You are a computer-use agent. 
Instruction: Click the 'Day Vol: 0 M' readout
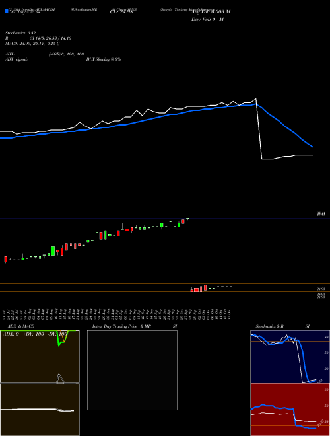tap(207, 20)
